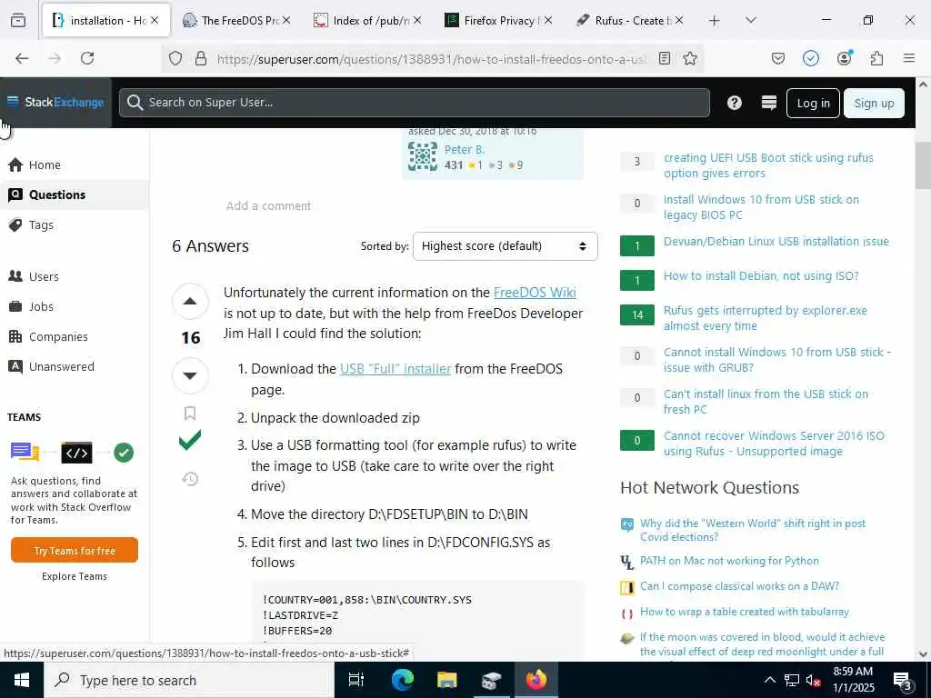This screenshot has width=931, height=698.
Task: Click Add a comment
Action: (268, 206)
